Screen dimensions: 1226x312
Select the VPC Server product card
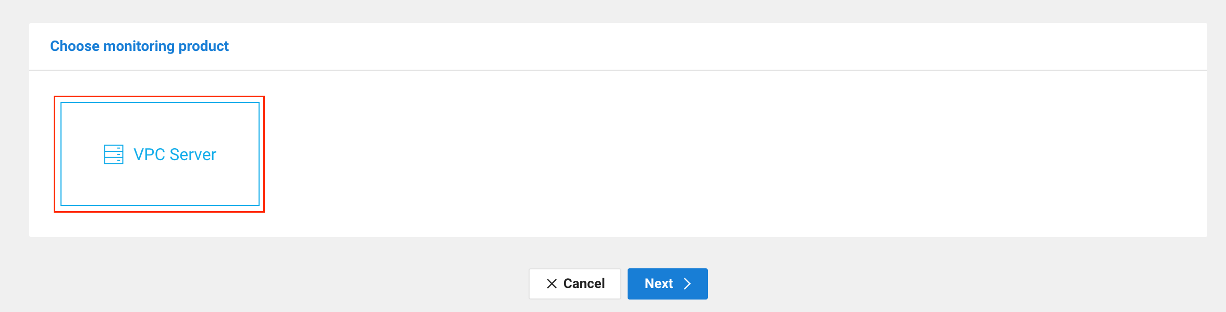(160, 154)
